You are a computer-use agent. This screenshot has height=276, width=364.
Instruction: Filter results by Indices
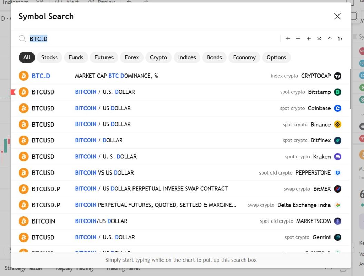(x=187, y=57)
